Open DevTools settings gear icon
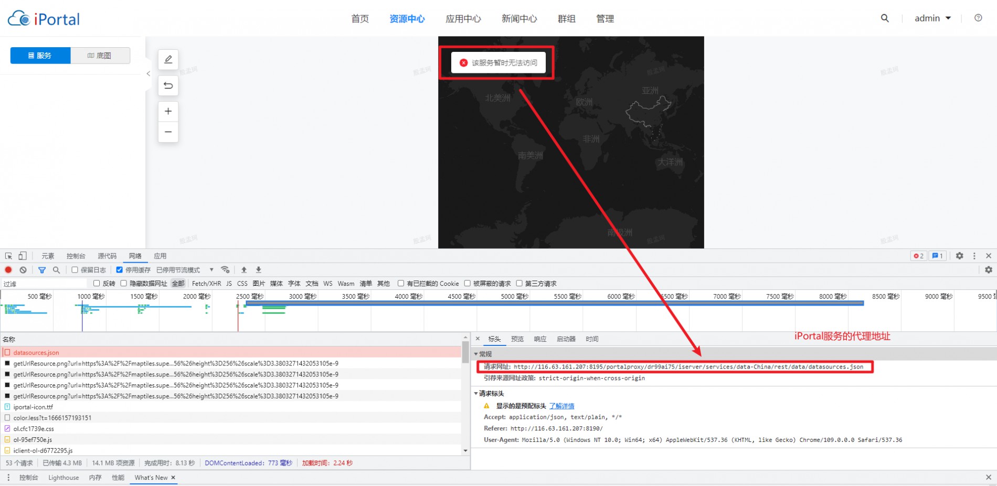The width and height of the screenshot is (997, 486). coord(959,256)
